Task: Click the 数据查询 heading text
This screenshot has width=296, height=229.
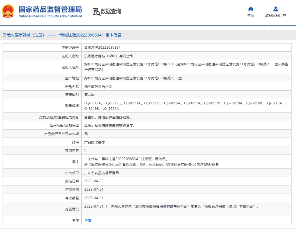Action: 111,11
